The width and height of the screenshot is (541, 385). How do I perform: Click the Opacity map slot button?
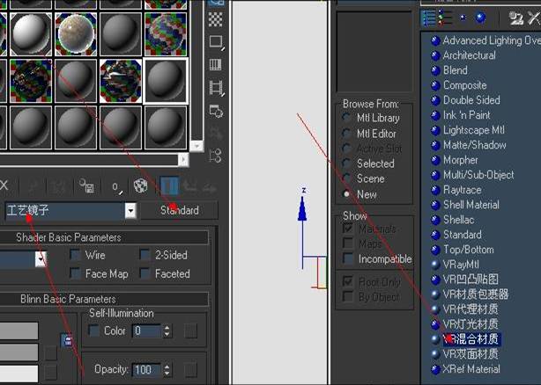click(x=190, y=370)
